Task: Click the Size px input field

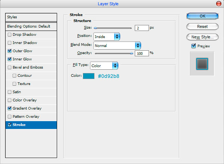Action: click(x=142, y=28)
